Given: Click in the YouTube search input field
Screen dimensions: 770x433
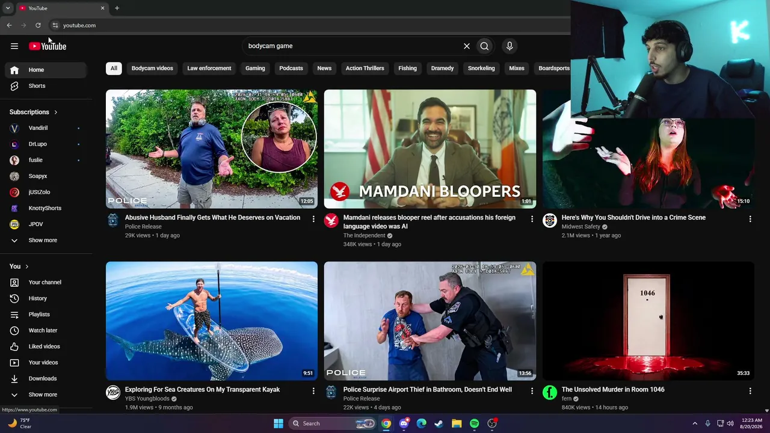Looking at the screenshot, I should coord(352,46).
